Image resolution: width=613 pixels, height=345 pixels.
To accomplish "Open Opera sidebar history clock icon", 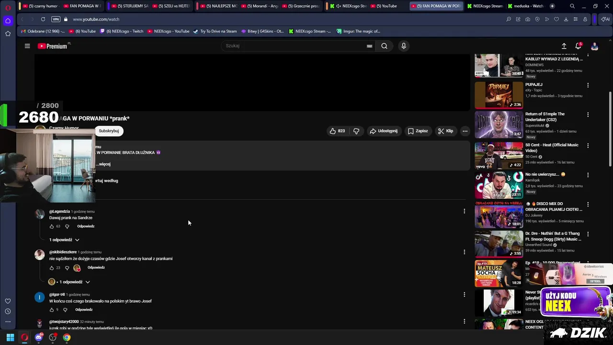I will (x=8, y=311).
